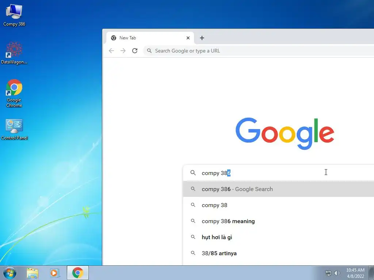Choose the 'hụt hơi là gì' suggestion
The height and width of the screenshot is (280, 374).
(x=278, y=237)
